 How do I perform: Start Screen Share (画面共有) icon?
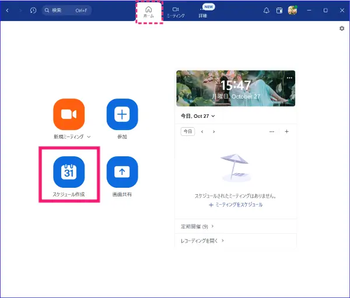pos(122,172)
